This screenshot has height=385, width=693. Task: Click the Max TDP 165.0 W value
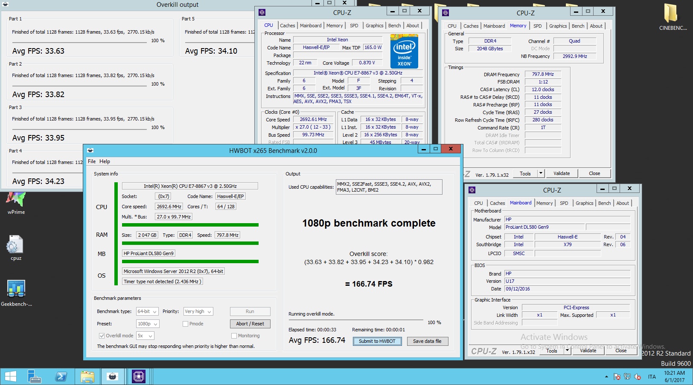pos(373,47)
